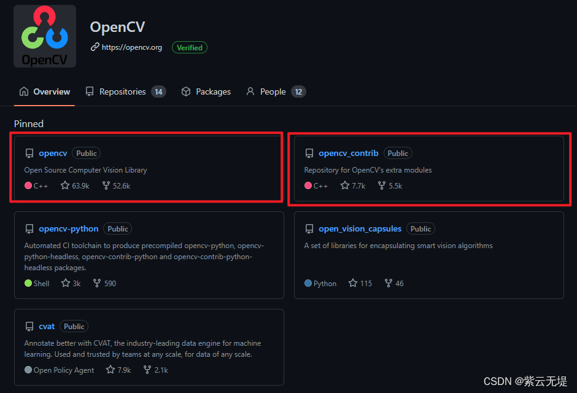Viewport: 577px width, 393px height.
Task: Click the fork icon showing 2.1k for cvat
Action: tap(147, 369)
